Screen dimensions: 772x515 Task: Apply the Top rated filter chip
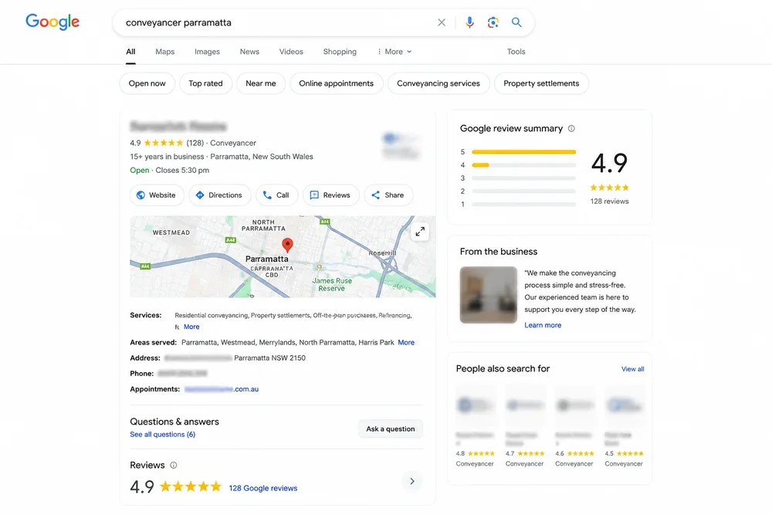206,83
